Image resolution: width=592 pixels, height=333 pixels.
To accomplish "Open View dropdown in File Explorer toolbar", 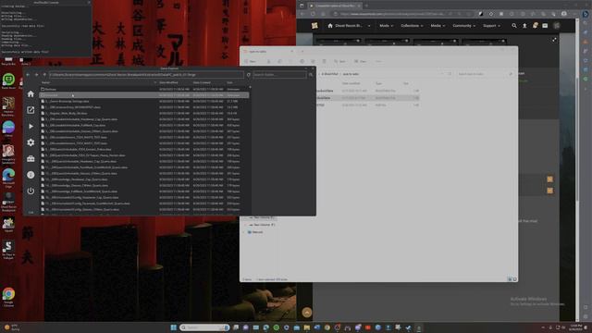I will (x=361, y=61).
